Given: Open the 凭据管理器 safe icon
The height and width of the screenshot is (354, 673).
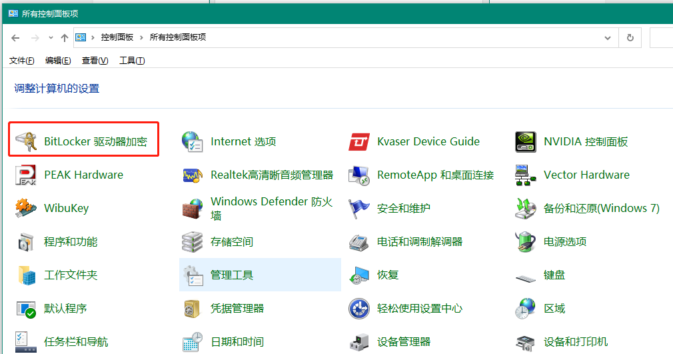Looking at the screenshot, I should click(x=193, y=309).
